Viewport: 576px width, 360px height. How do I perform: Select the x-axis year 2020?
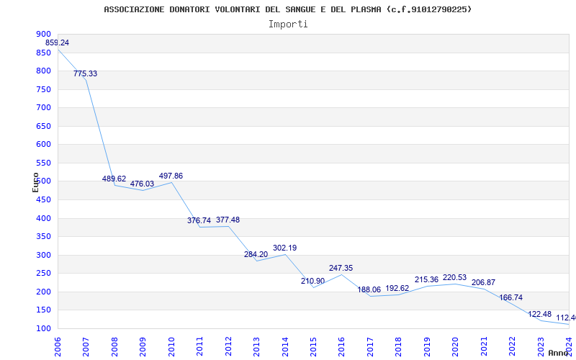point(456,346)
